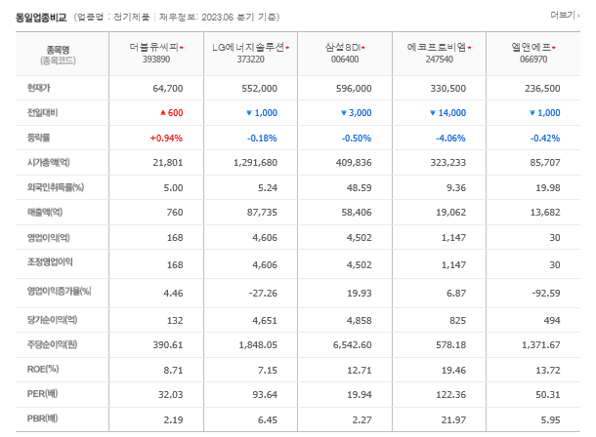The height and width of the screenshot is (437, 596).
Task: Click the -4.06% change rate
Action: (x=450, y=139)
